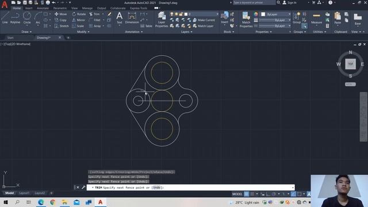Click the Sign In button

coord(289,2)
